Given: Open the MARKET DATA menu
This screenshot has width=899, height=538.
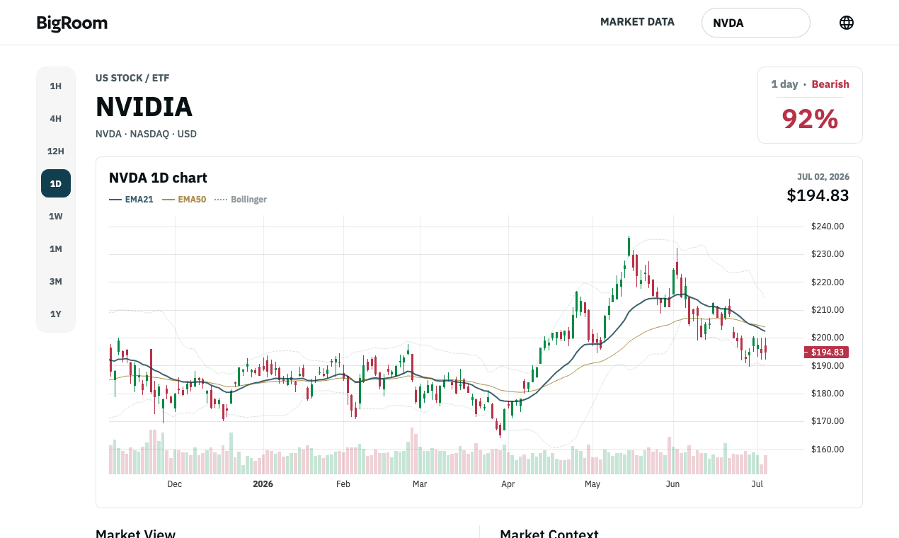Looking at the screenshot, I should [x=637, y=22].
